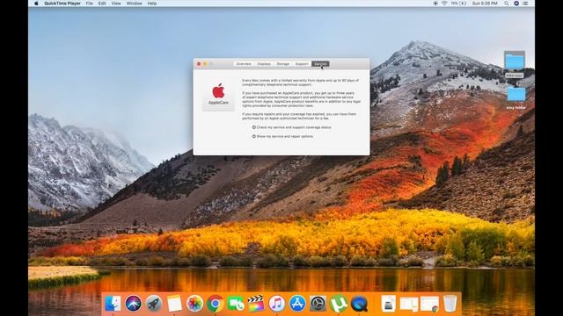Launch iTunes from the dock
The width and height of the screenshot is (563, 316).
point(276,304)
